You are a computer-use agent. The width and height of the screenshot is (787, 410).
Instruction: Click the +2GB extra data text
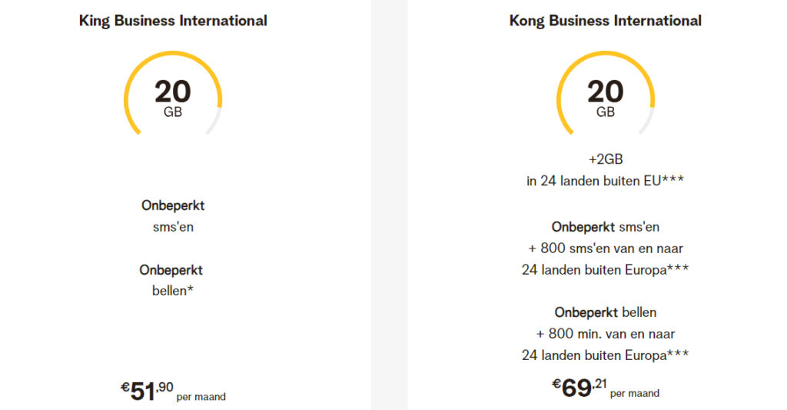[x=606, y=159]
